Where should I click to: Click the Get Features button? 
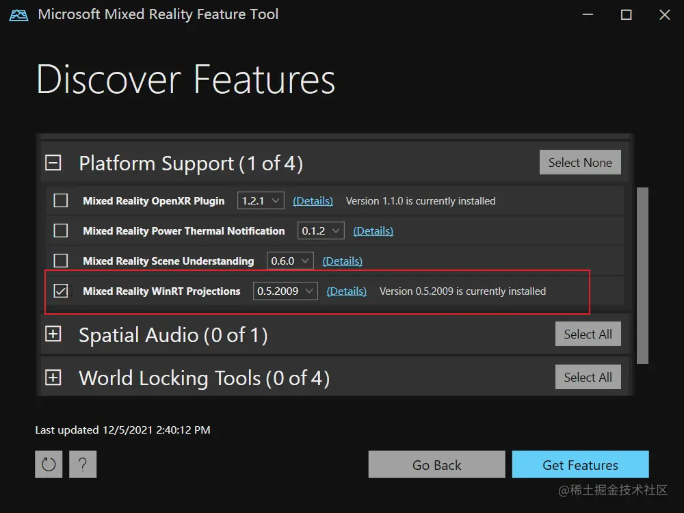580,465
